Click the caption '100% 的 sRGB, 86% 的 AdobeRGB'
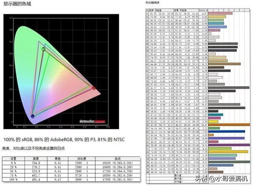Screen dimensions: 253x187 pos(38,139)
